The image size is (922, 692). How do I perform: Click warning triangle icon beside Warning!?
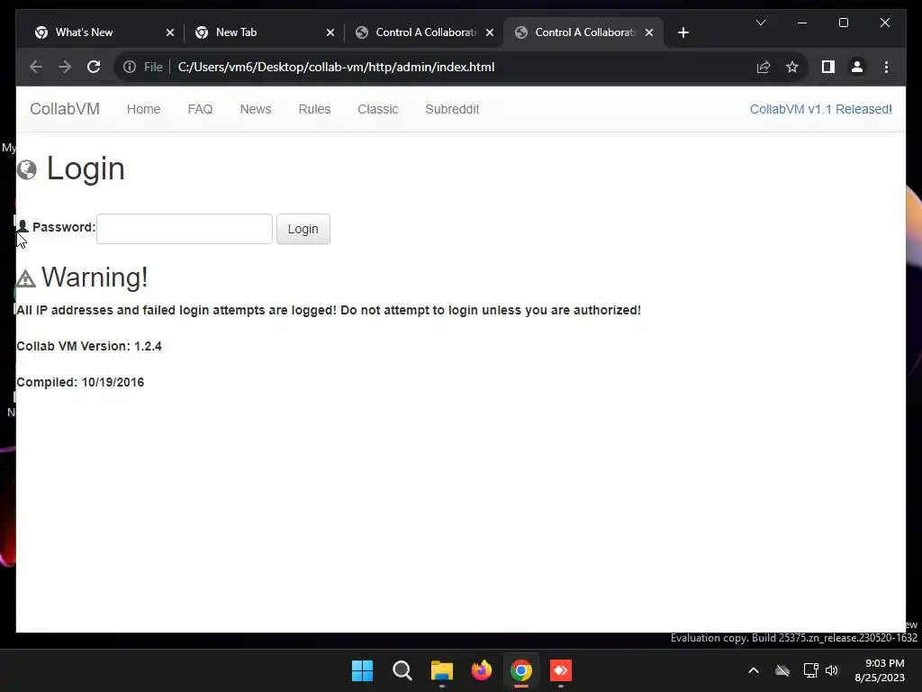click(x=26, y=278)
